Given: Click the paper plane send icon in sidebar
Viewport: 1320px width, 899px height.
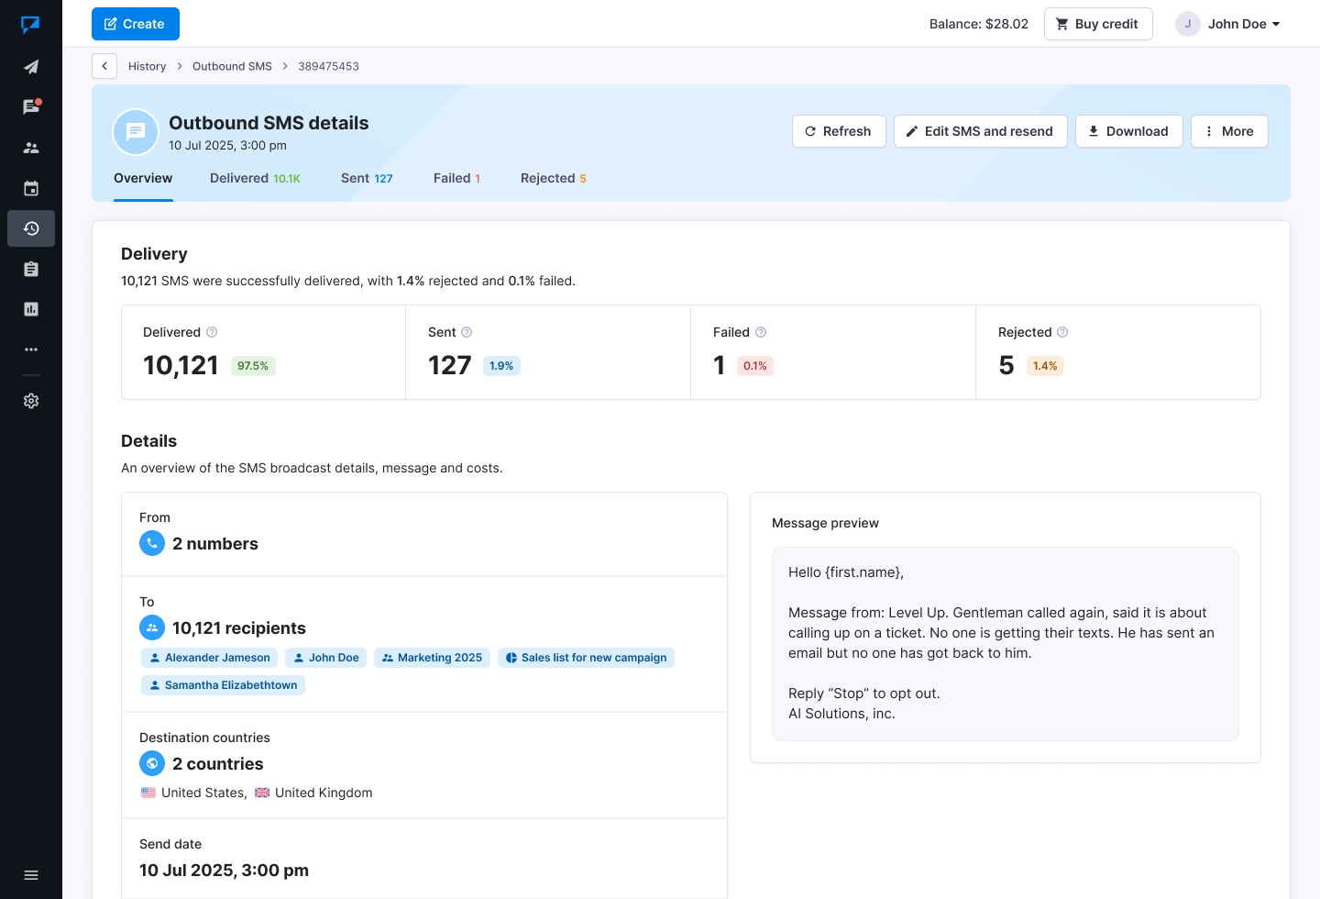Looking at the screenshot, I should coord(31,67).
